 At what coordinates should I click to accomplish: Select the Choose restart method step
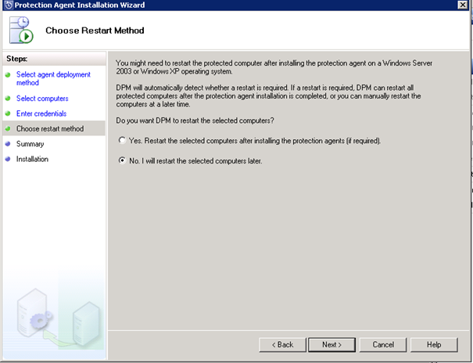(50, 128)
